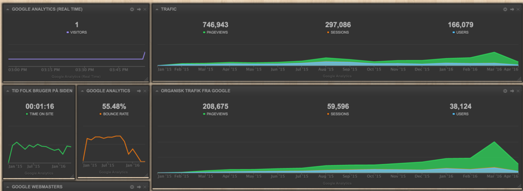
Task: Click share arrow on Google Analytics (Real Time) widget
Action: [x=139, y=9]
